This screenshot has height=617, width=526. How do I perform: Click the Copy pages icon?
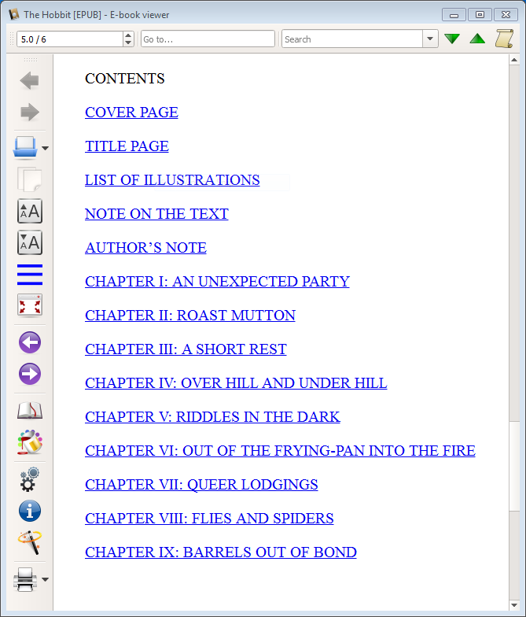(x=30, y=179)
